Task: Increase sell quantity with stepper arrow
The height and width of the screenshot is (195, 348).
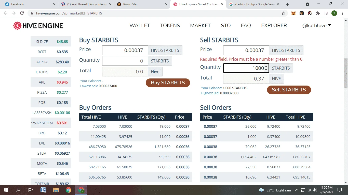Action: click(266, 67)
